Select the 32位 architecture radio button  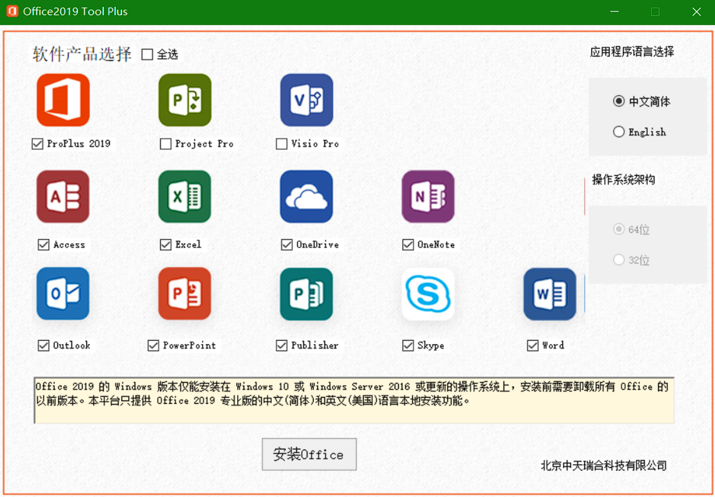coord(619,260)
